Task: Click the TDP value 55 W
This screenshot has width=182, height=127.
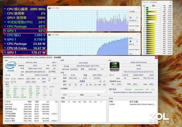Action: [54, 65]
